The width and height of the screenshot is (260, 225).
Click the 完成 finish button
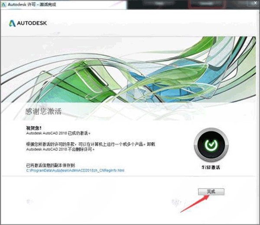pos(211,192)
